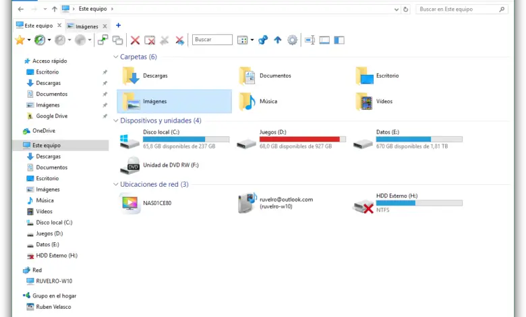Unpin Documentos from Acceso rápido

pos(105,94)
